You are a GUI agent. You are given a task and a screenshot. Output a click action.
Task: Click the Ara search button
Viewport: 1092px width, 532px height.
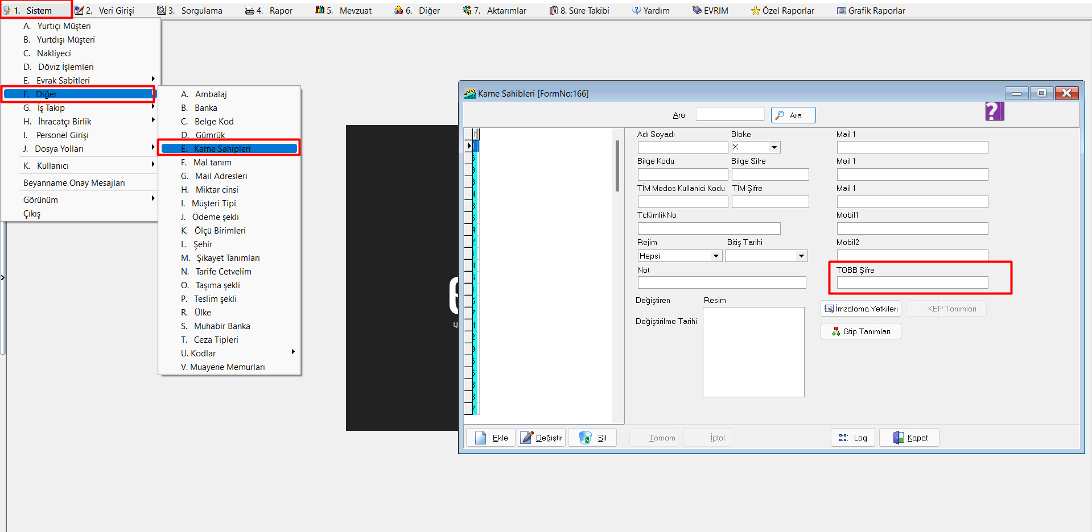793,115
